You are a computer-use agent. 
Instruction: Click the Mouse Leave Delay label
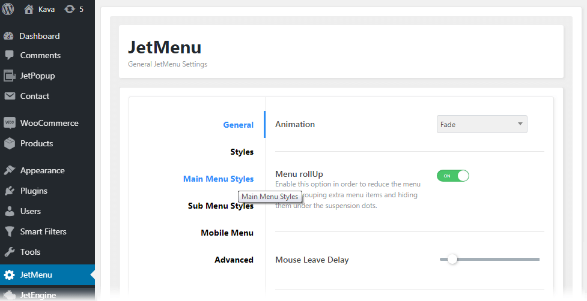click(312, 260)
